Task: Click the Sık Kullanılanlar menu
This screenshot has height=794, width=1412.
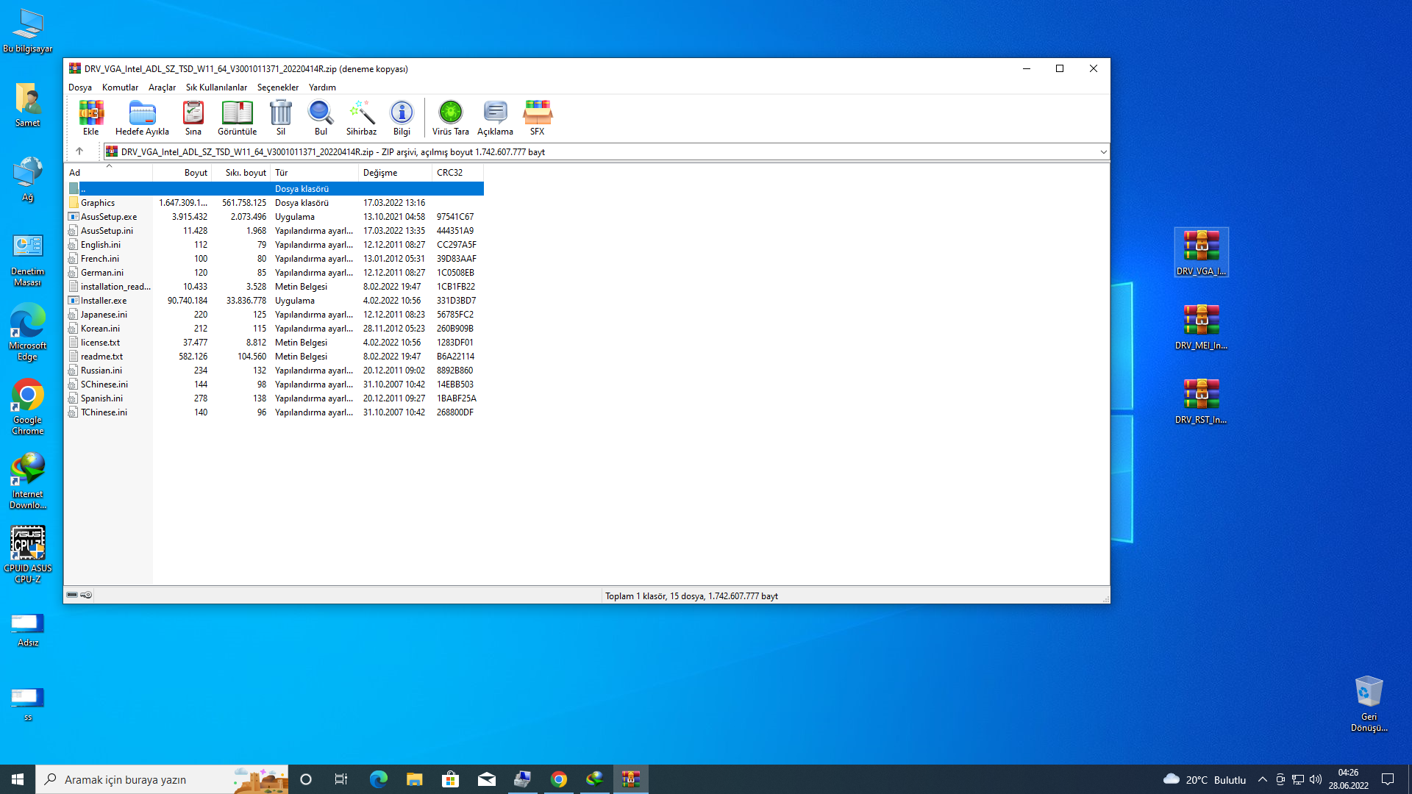Action: coord(216,87)
